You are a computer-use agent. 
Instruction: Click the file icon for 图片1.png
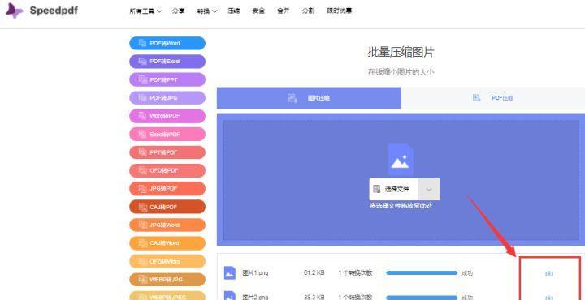tap(230, 273)
